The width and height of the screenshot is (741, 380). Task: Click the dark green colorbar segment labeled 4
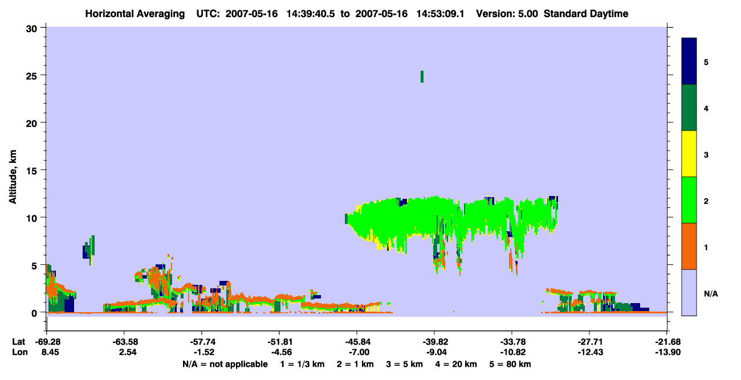(689, 108)
